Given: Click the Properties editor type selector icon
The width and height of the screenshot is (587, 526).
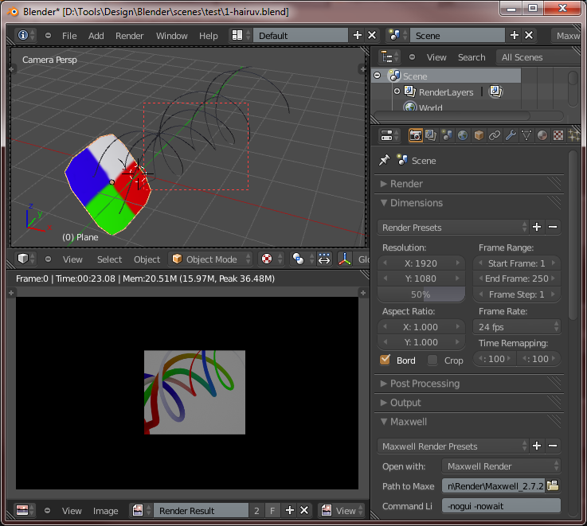Looking at the screenshot, I should click(x=389, y=135).
